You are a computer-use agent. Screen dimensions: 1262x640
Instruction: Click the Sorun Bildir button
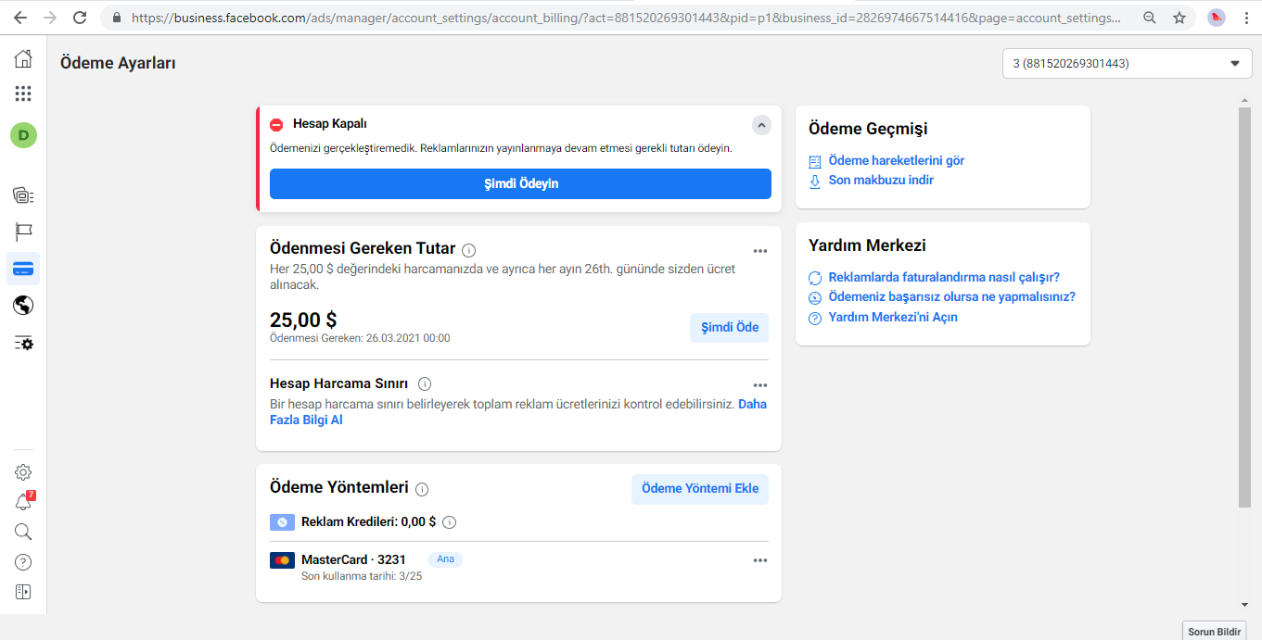[1214, 632]
